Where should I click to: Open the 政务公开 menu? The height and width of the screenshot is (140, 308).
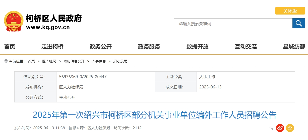tap(101, 46)
